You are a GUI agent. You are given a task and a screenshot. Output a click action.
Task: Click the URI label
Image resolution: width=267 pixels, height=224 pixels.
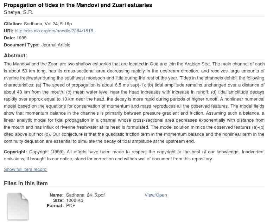[x=8, y=31]
